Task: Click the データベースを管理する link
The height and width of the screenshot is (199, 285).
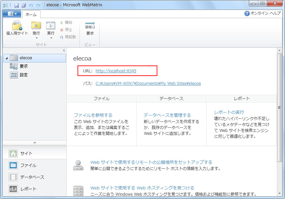Action: 167,115
